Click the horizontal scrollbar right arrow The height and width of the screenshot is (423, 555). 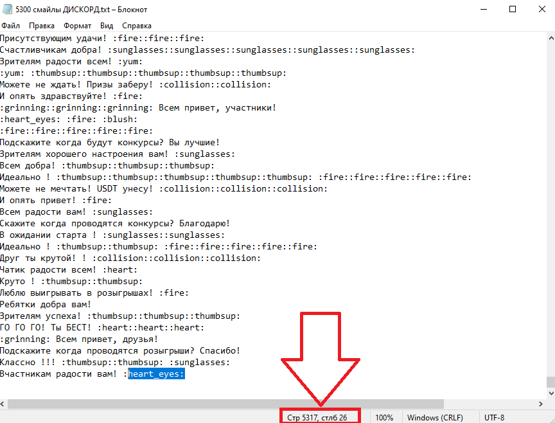(540, 404)
